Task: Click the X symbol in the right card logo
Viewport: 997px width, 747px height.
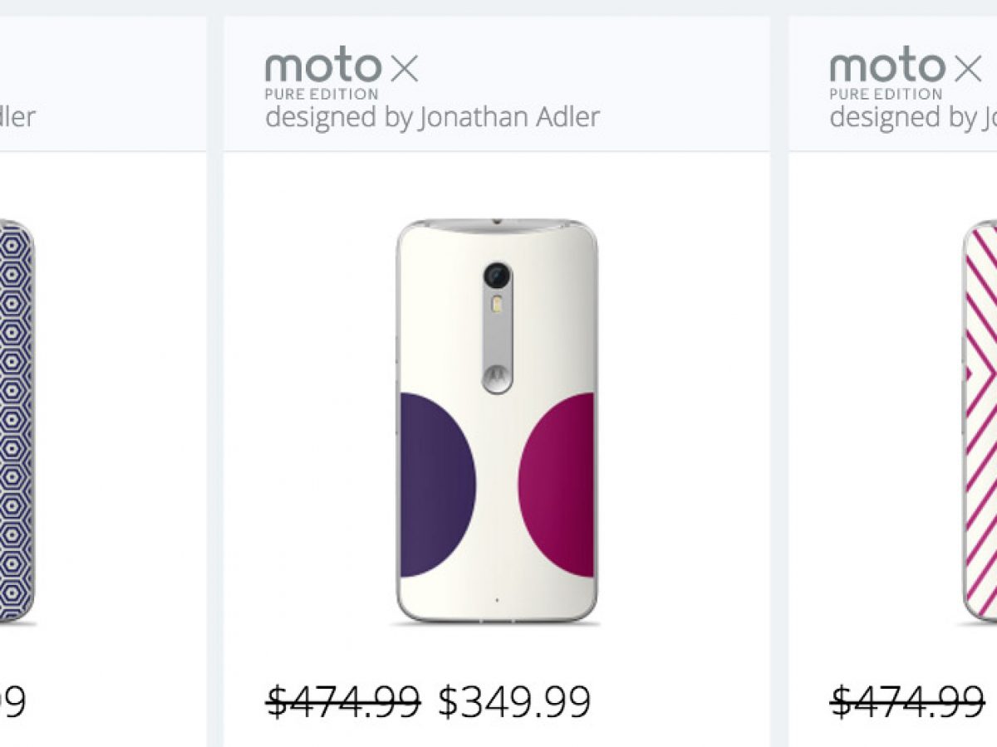Action: (x=968, y=69)
